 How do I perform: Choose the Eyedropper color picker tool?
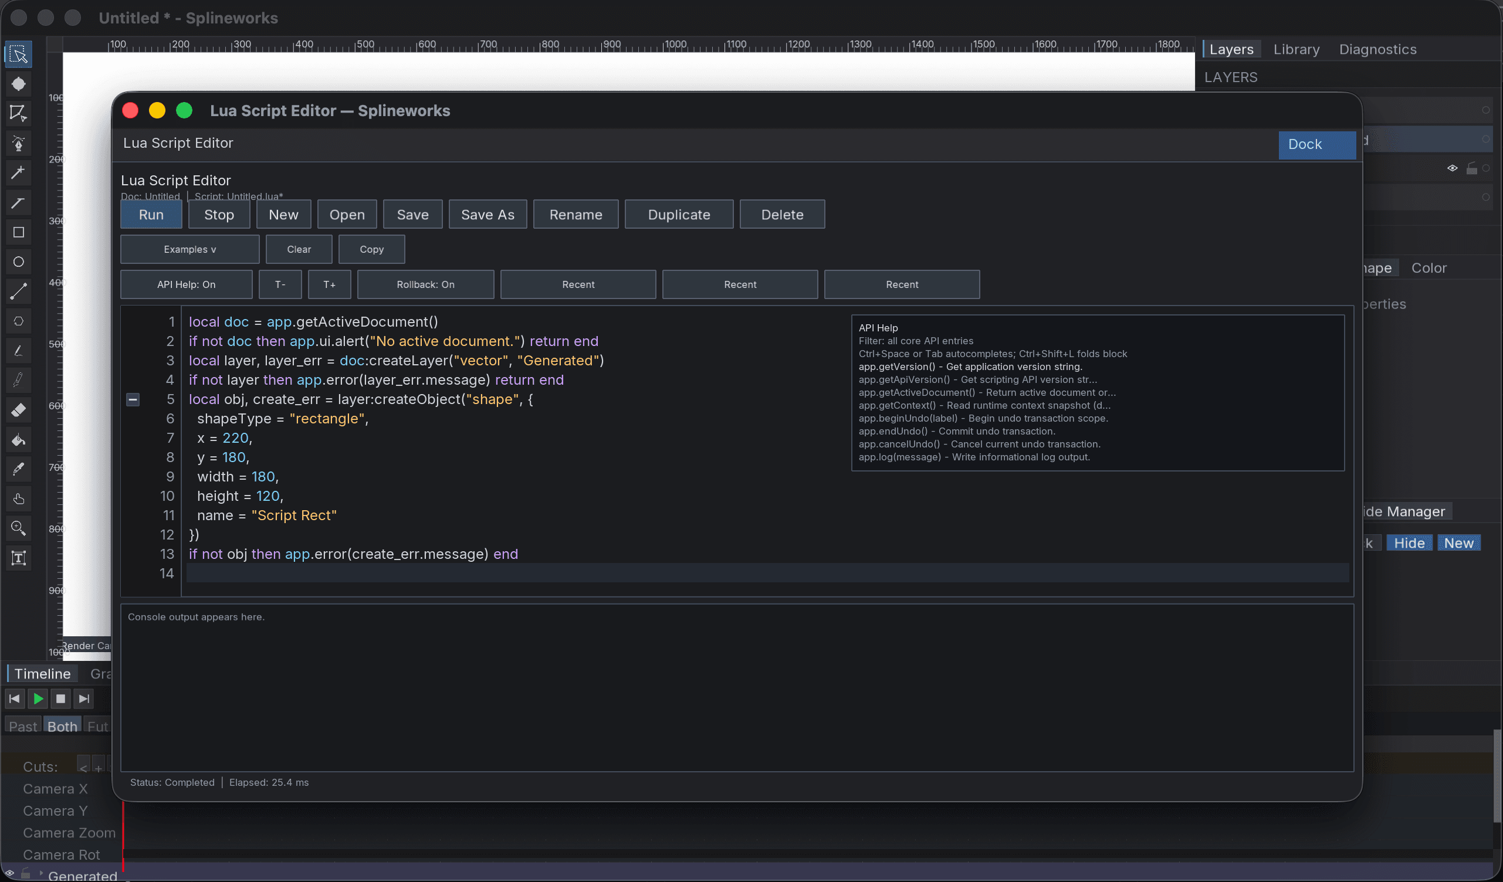pos(19,469)
